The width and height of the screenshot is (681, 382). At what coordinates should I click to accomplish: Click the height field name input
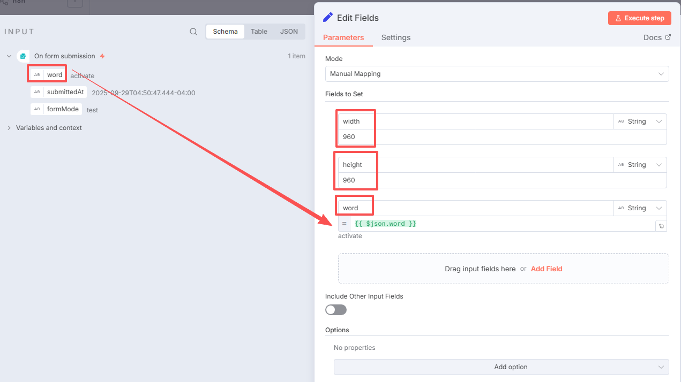(476, 165)
